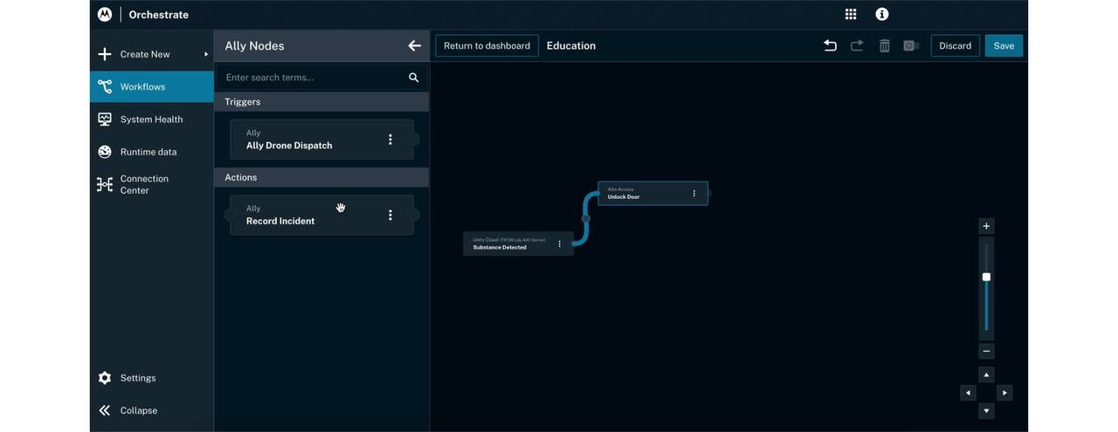This screenshot has height=432, width=1118.
Task: Click Return to dashboard button
Action: point(487,45)
